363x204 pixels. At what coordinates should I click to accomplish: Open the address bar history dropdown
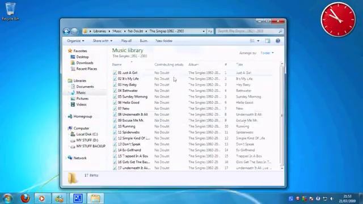pos(204,31)
